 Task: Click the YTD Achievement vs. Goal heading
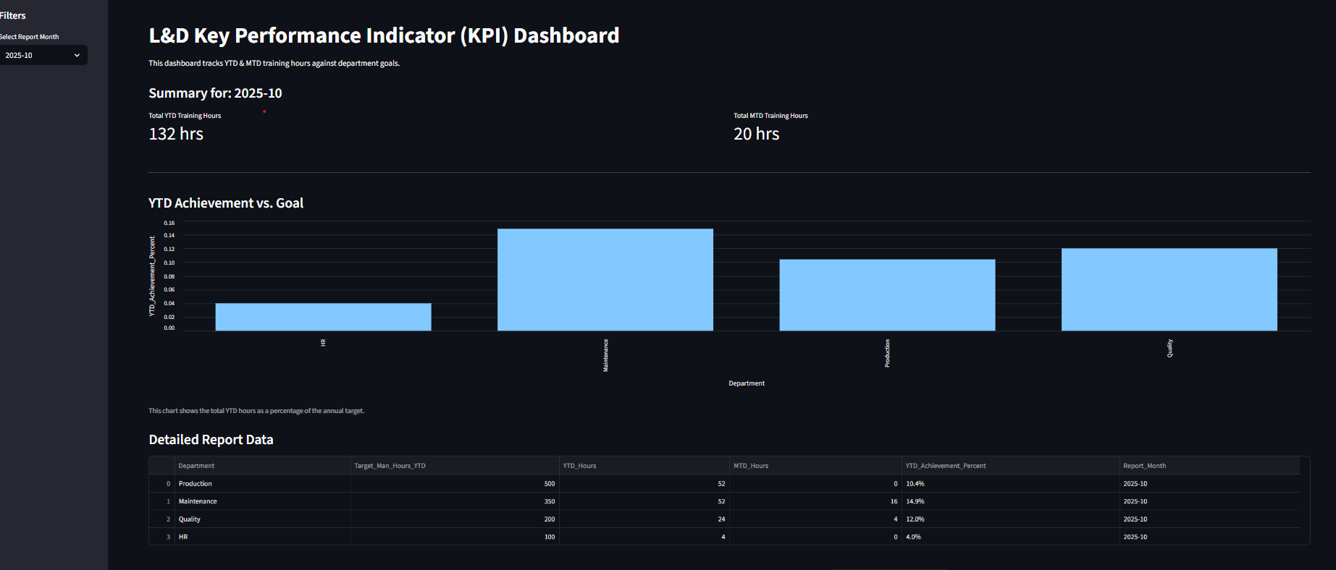tap(226, 203)
